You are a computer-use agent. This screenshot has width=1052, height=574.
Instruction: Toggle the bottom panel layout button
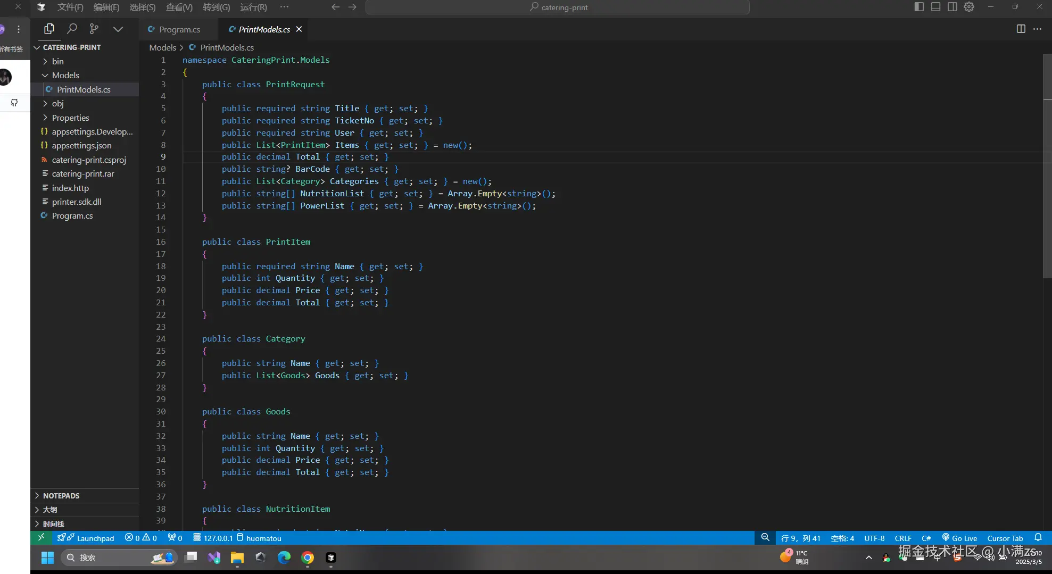coord(935,7)
